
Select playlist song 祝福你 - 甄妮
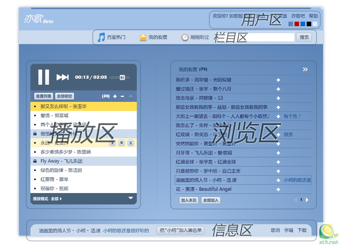[x=84, y=188]
